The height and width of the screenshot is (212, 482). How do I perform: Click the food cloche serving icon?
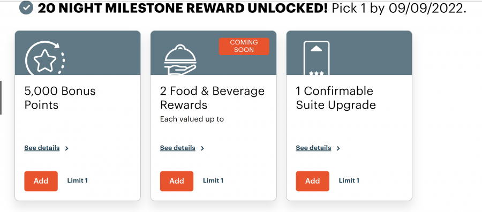[180, 60]
